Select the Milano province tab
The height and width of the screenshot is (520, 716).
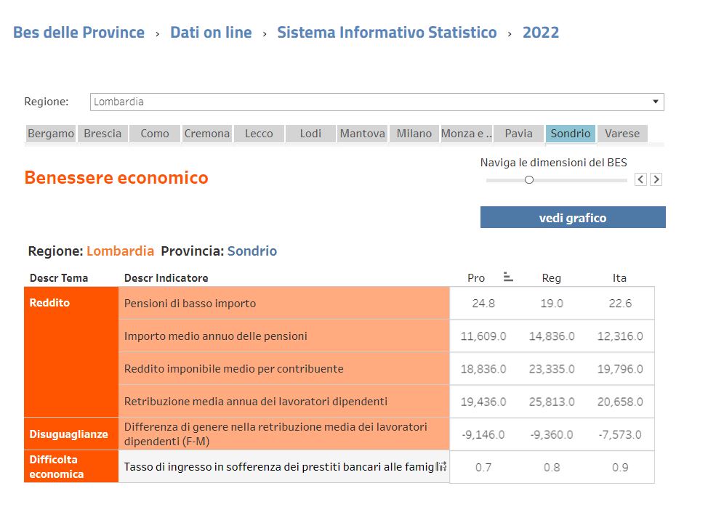pyautogui.click(x=414, y=134)
